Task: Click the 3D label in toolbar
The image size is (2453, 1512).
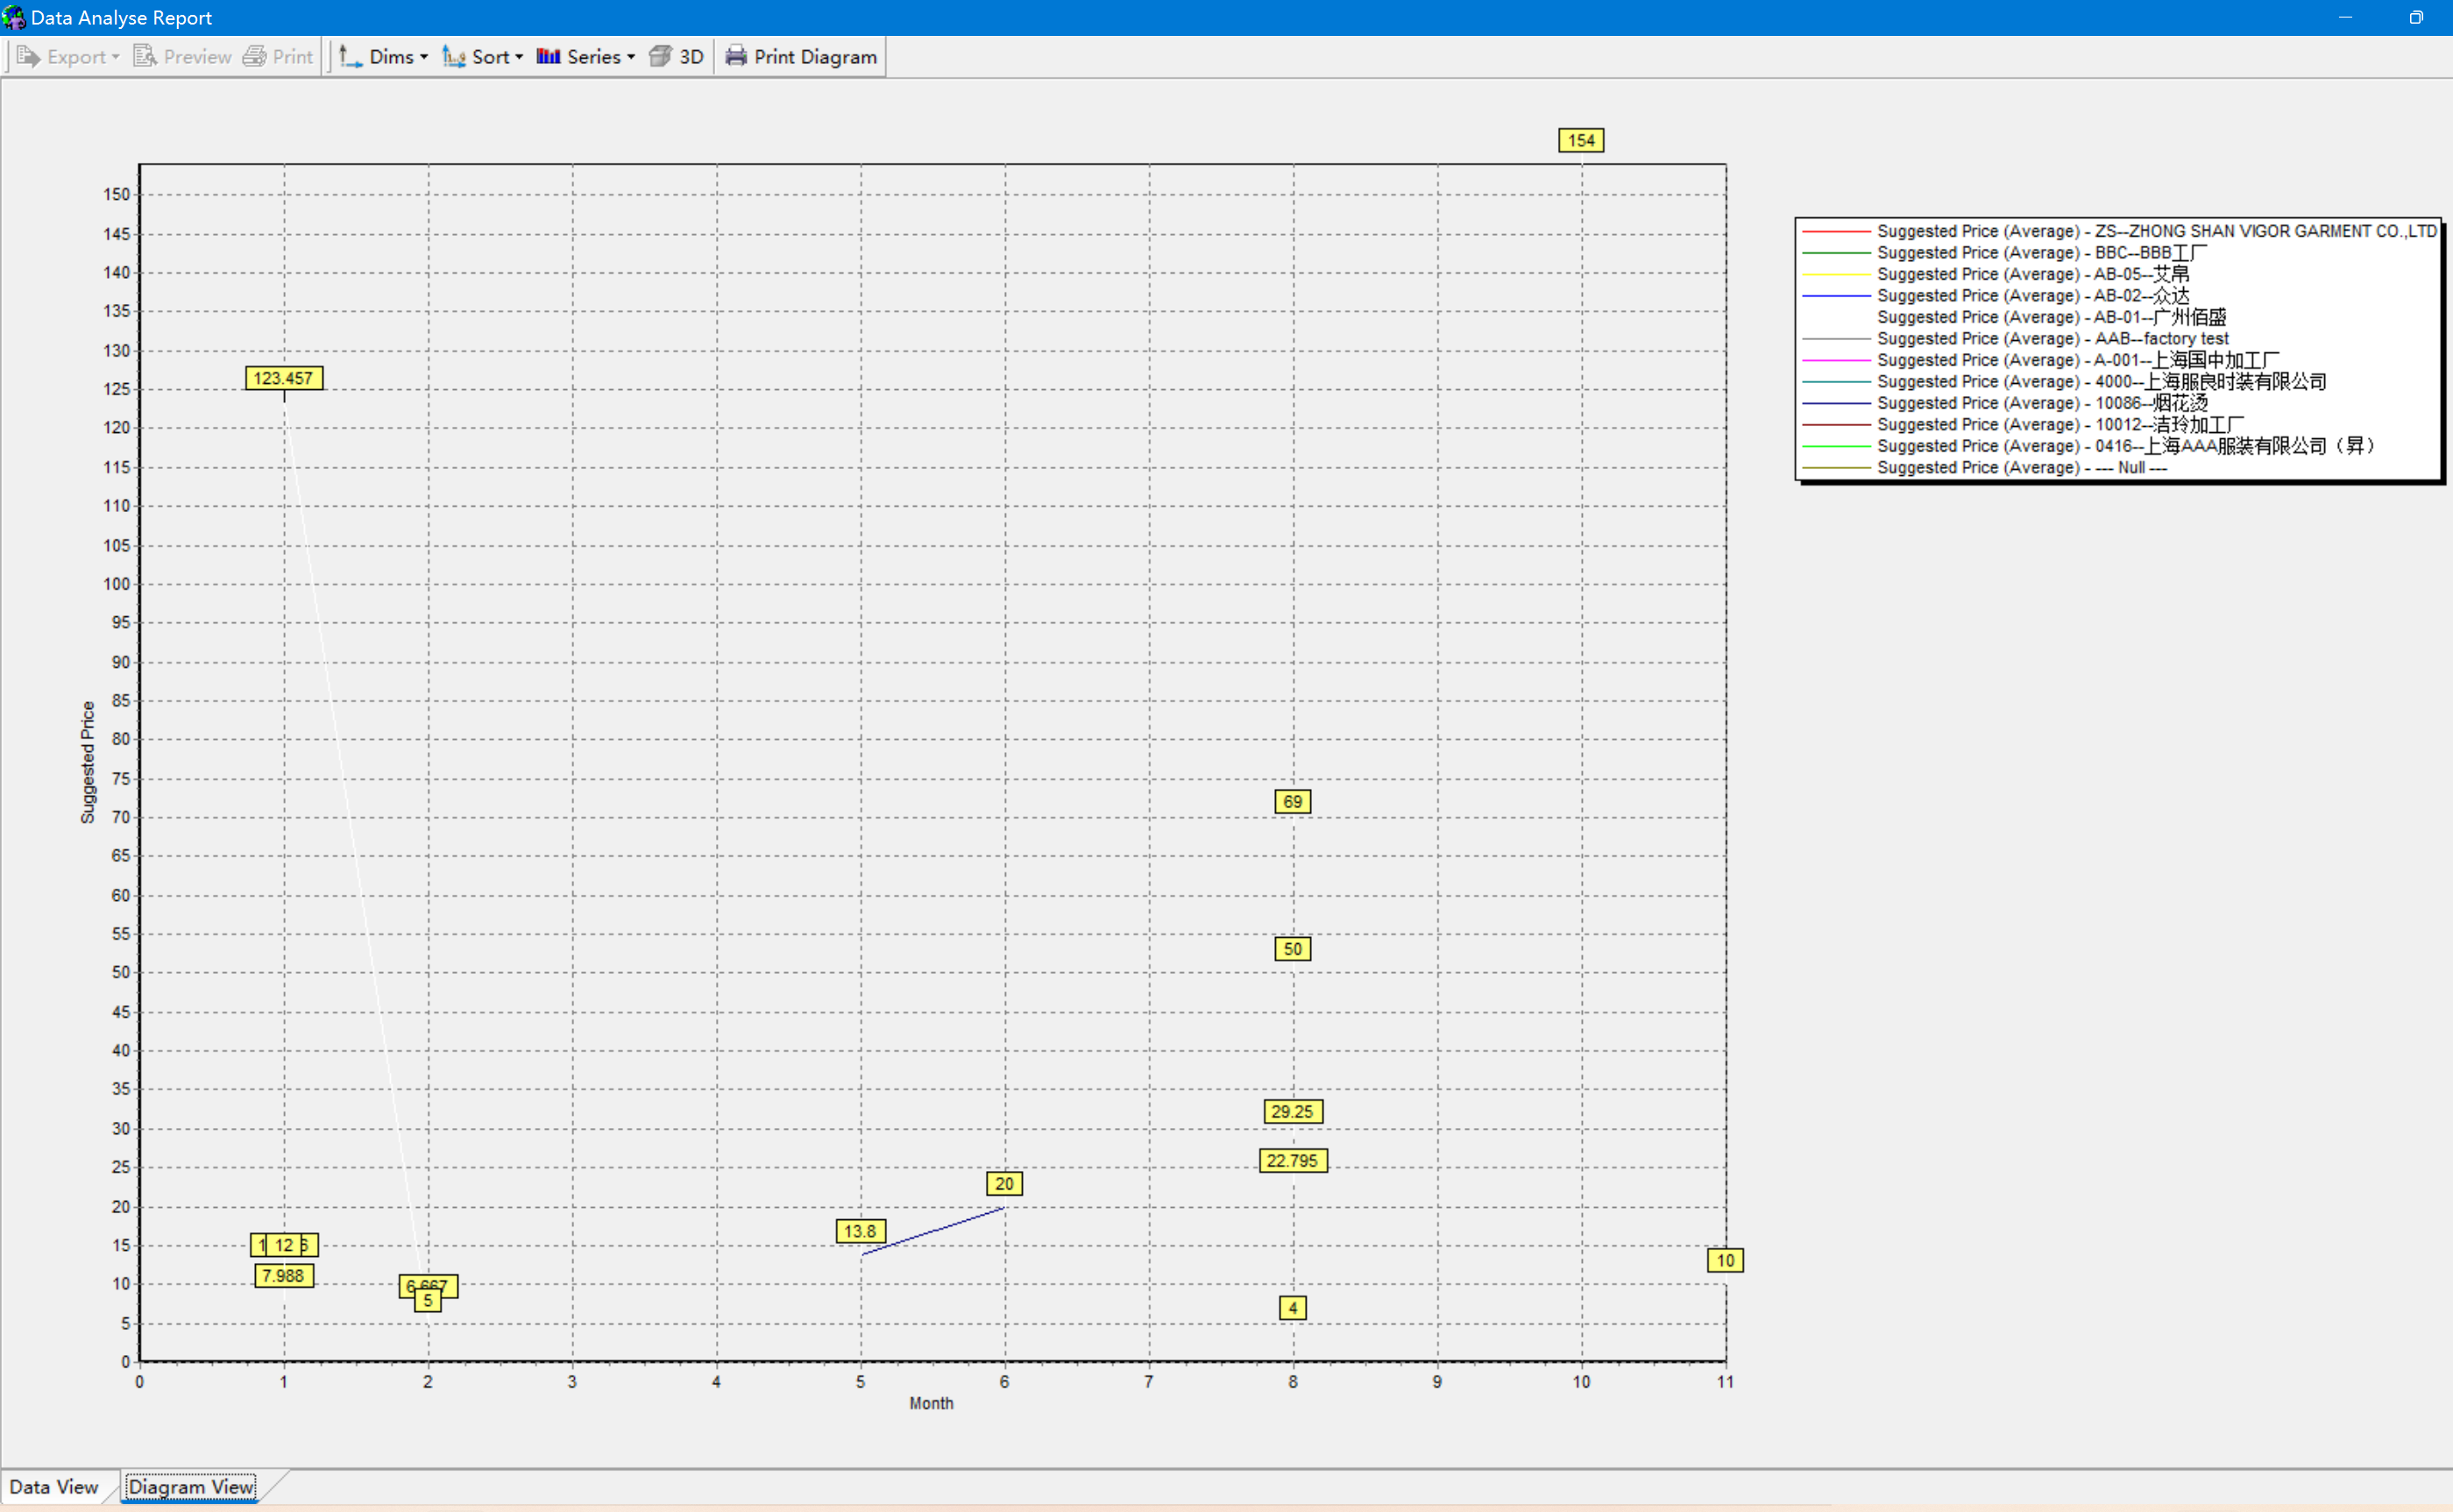Action: coord(691,57)
